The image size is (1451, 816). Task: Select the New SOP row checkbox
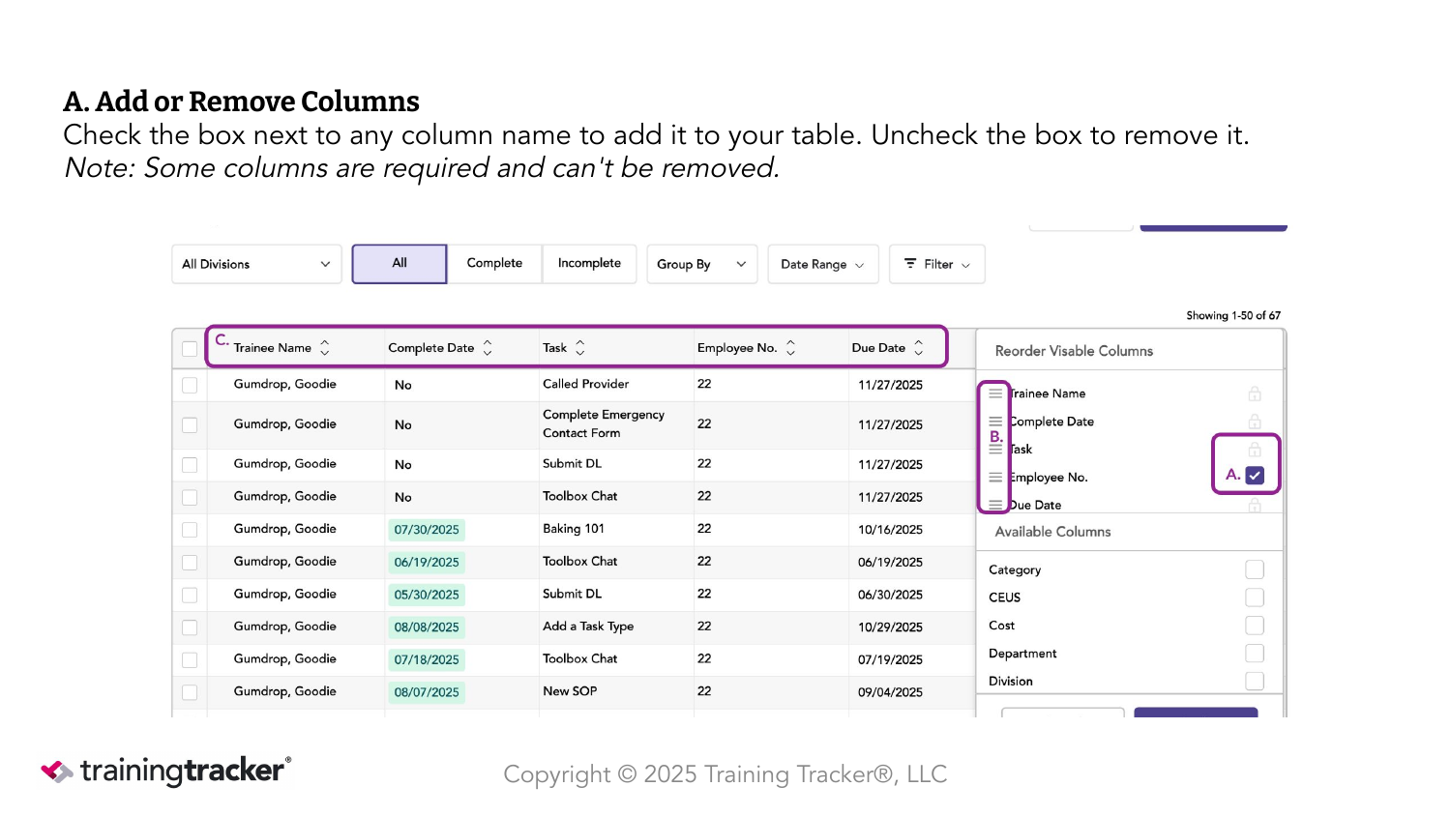[190, 692]
